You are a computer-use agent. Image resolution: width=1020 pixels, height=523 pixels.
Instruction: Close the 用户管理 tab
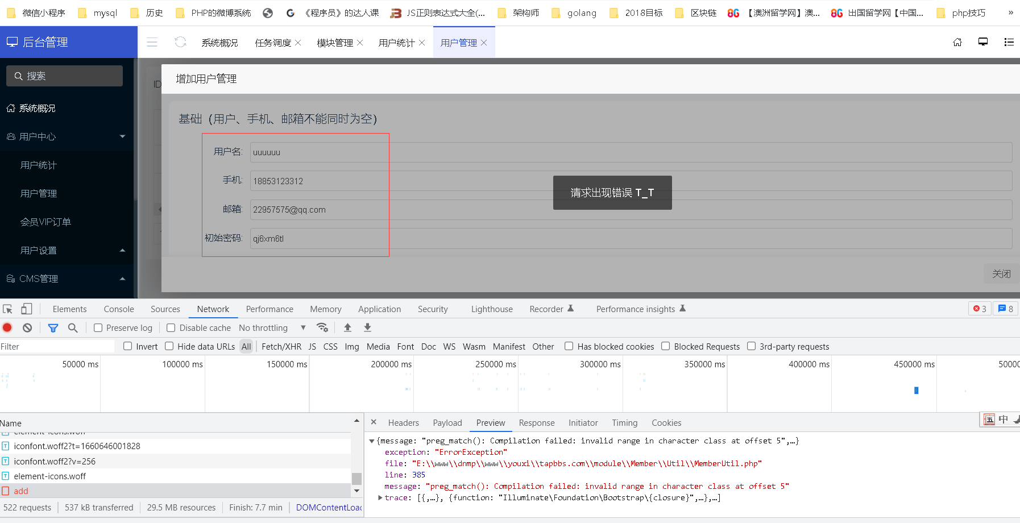pos(484,43)
